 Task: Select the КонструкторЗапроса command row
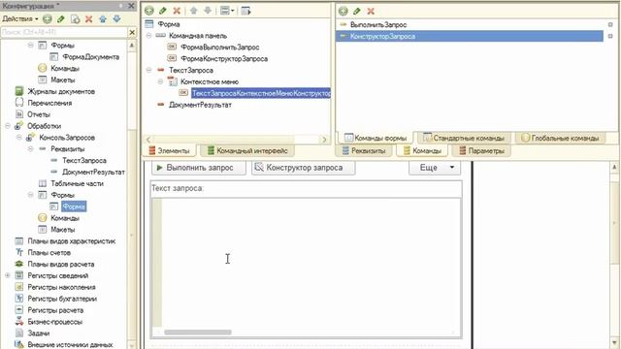470,36
